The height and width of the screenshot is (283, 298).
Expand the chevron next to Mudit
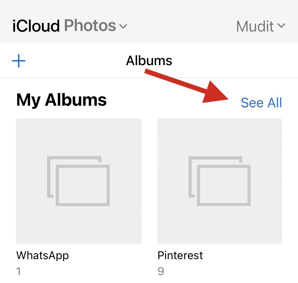point(281,26)
